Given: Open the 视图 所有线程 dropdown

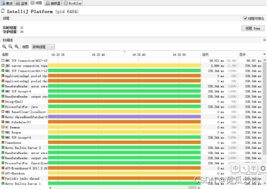Looking at the screenshot, I should [43, 47].
